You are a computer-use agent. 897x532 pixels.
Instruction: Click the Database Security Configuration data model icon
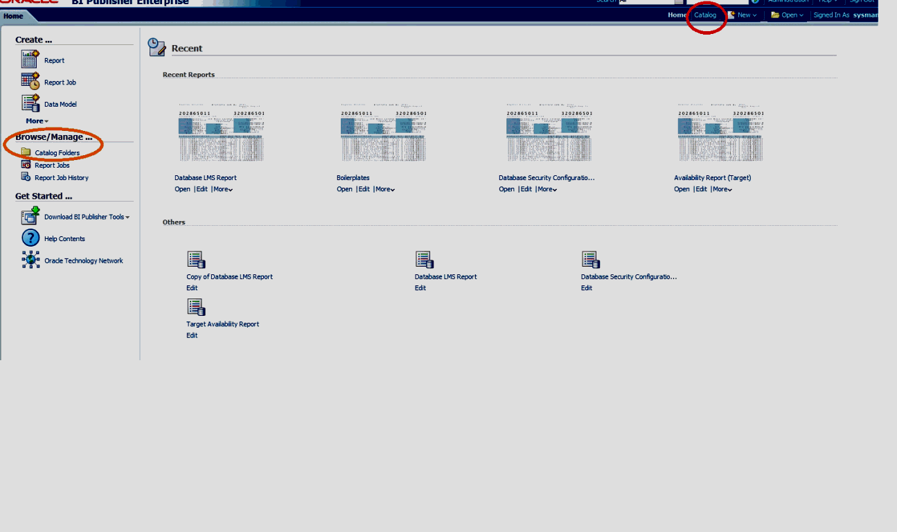pos(591,260)
